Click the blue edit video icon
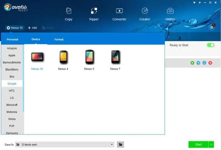 pos(204,63)
